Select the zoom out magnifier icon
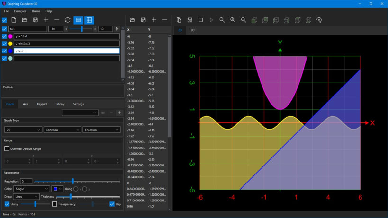 [244, 20]
